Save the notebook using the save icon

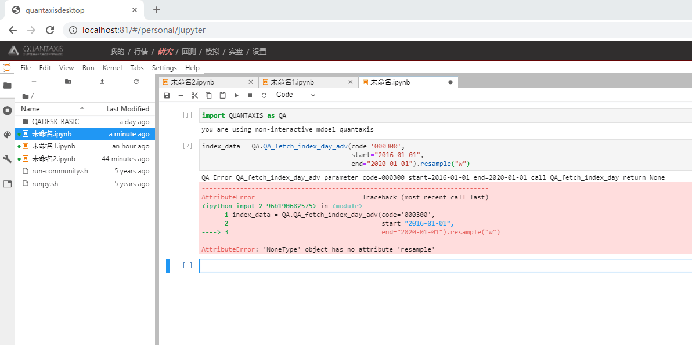pyautogui.click(x=167, y=95)
